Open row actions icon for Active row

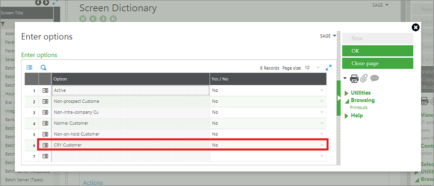point(45,90)
